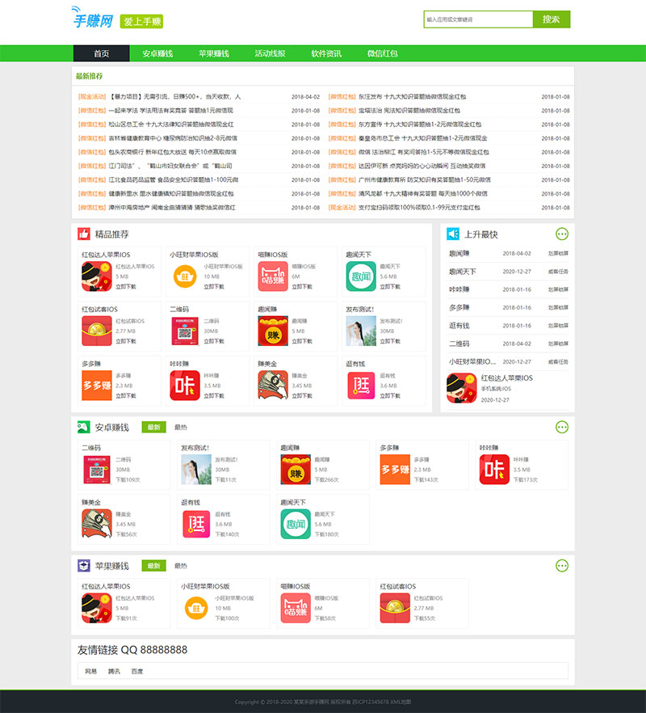This screenshot has width=646, height=713.
Task: Click the 手赚网 site logo
Action: (90, 19)
